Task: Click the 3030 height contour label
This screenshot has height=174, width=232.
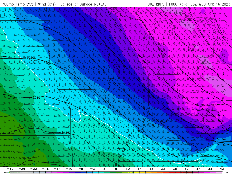Action: 23,19
